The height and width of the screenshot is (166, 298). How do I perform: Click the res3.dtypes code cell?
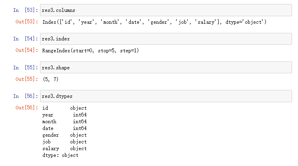166,96
